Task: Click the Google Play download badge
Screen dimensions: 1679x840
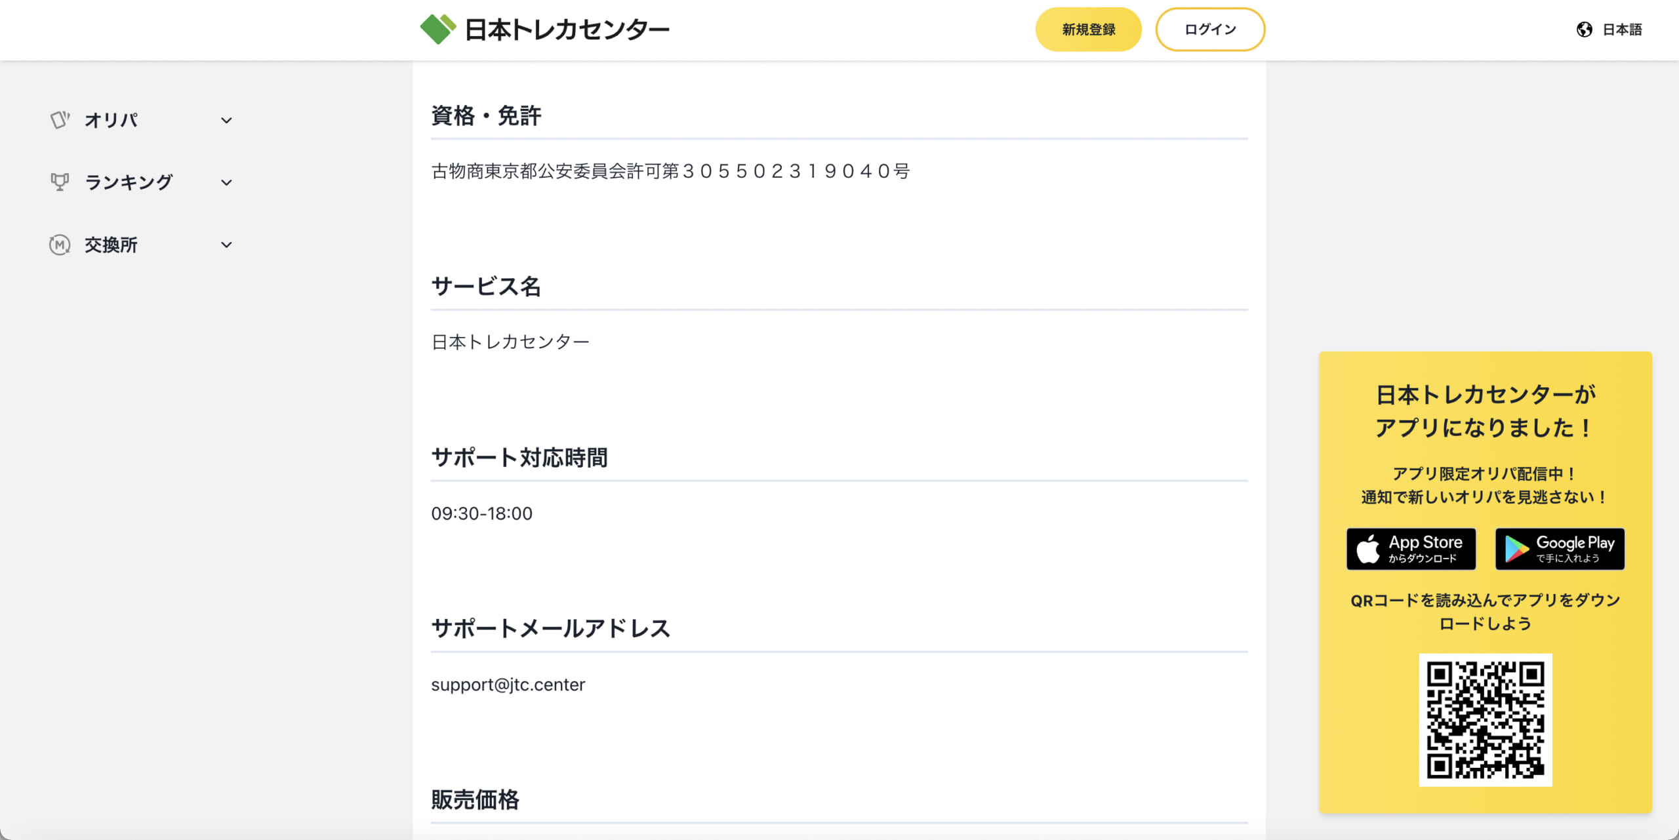Action: 1560,549
